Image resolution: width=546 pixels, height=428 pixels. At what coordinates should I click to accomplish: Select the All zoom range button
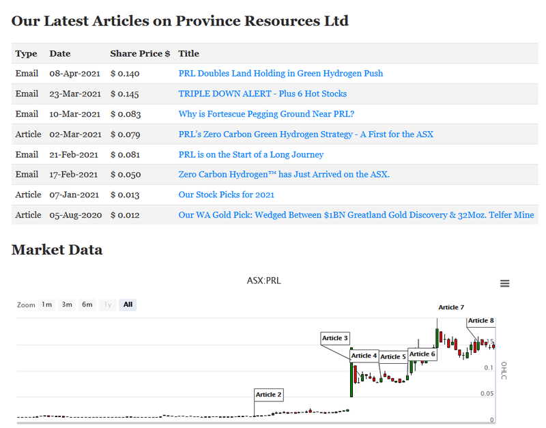tap(128, 304)
